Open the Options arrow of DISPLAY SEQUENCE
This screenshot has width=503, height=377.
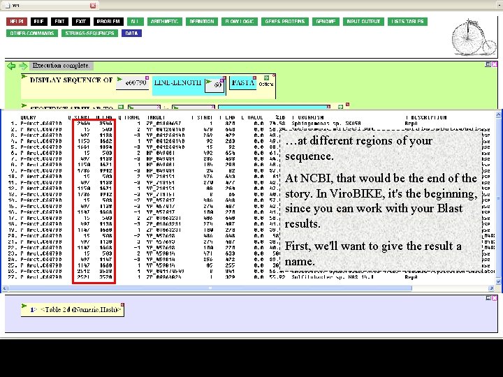pos(266,78)
